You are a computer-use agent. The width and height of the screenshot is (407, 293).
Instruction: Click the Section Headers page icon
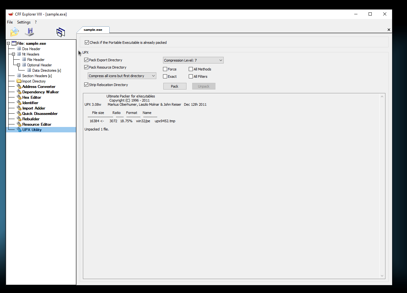point(19,76)
